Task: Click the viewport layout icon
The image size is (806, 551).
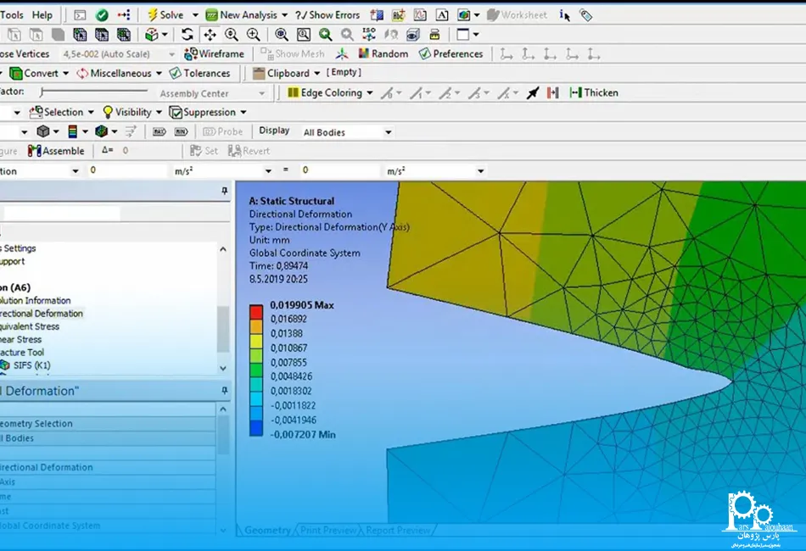Action: click(462, 35)
